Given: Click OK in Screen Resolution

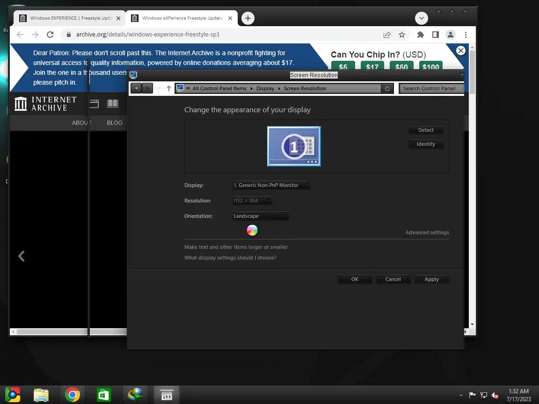Looking at the screenshot, I should [x=355, y=279].
